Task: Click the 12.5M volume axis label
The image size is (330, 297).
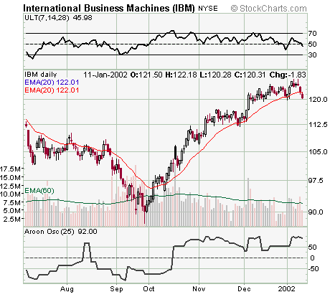Action: [x=10, y=186]
